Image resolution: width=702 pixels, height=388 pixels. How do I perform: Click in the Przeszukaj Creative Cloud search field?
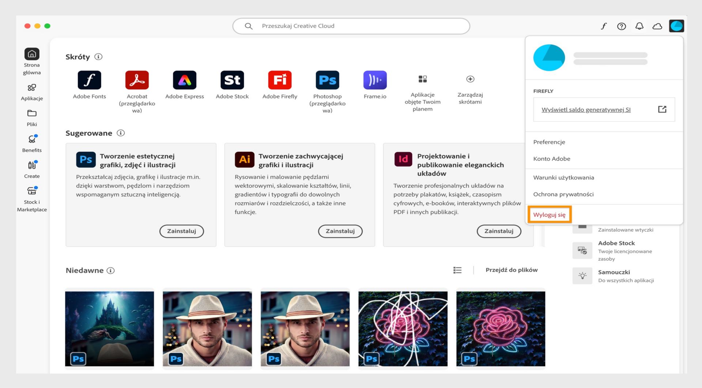click(x=351, y=26)
